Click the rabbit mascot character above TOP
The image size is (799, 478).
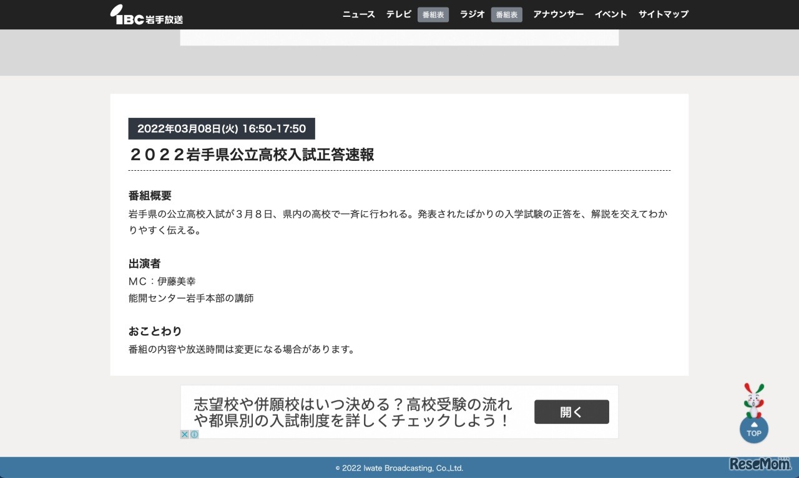754,398
